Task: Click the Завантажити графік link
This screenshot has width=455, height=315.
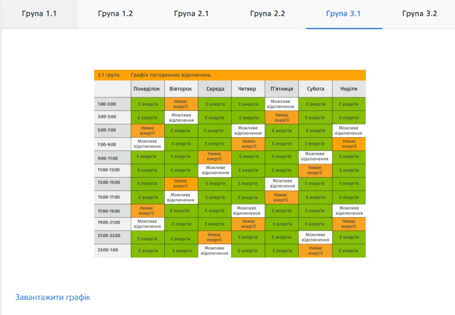Action: (x=53, y=297)
